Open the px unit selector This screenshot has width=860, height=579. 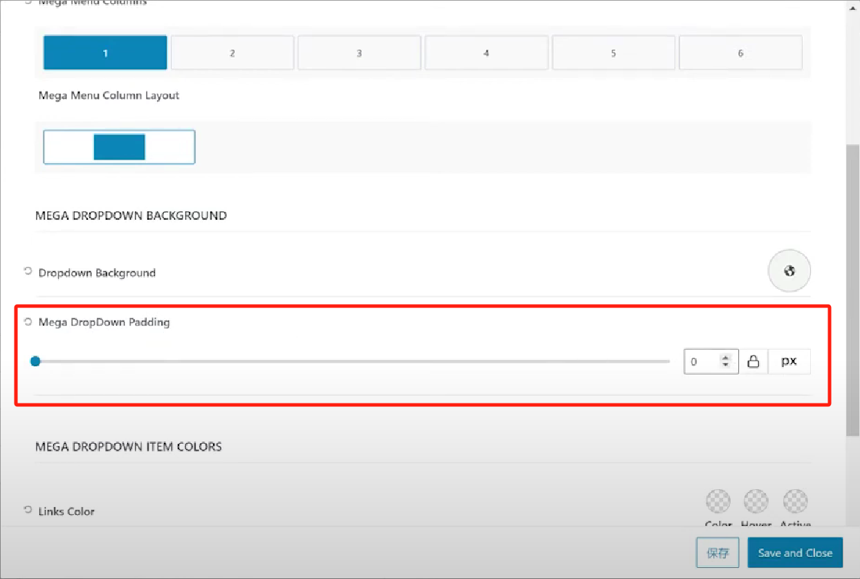(x=789, y=361)
